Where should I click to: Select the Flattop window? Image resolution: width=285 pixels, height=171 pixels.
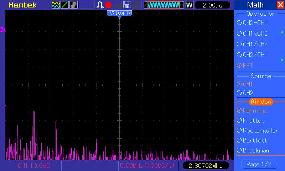point(251,120)
